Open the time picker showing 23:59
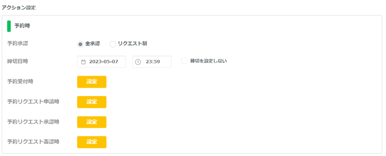Screen dimensions: 386x156 click(x=152, y=62)
